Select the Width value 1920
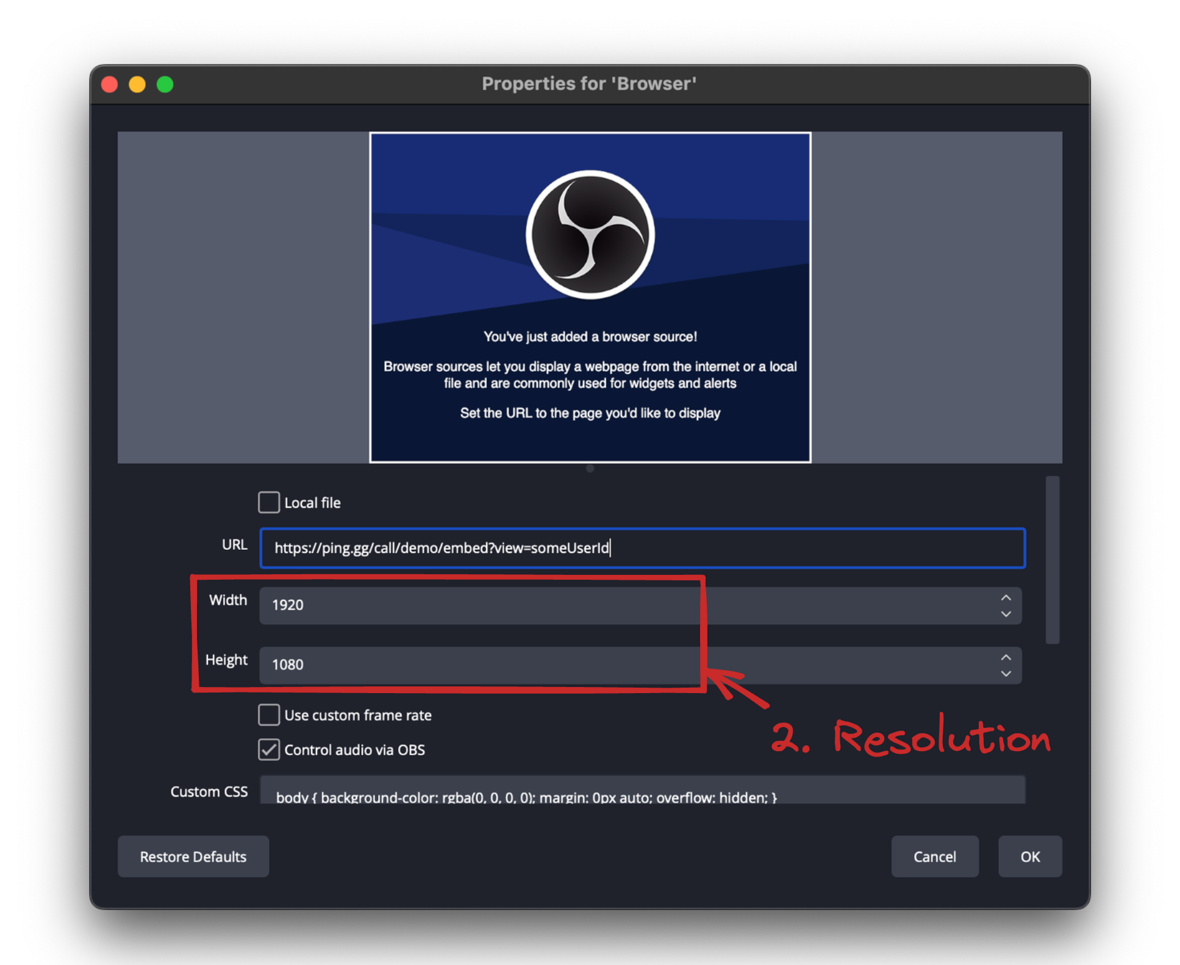This screenshot has width=1180, height=965. [x=288, y=605]
